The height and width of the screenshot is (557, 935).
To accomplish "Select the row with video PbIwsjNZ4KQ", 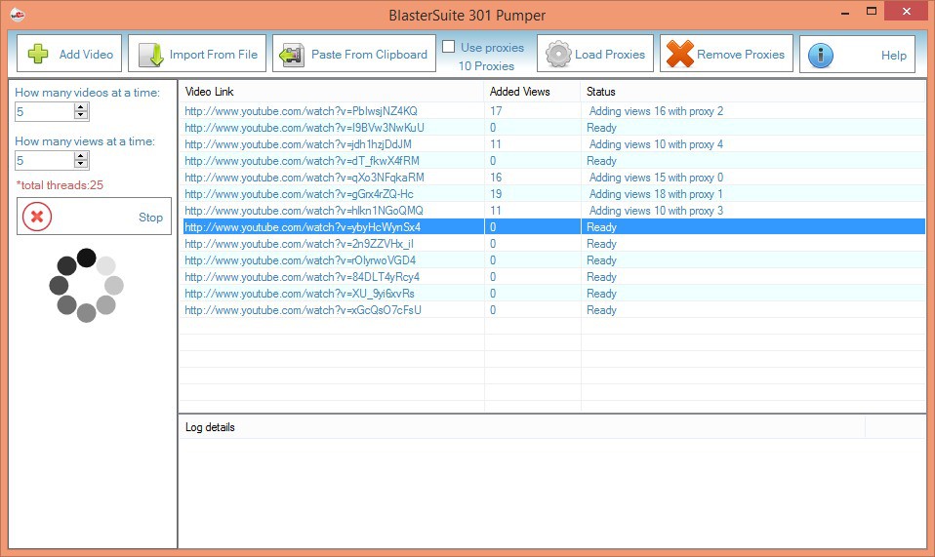I will click(x=301, y=111).
